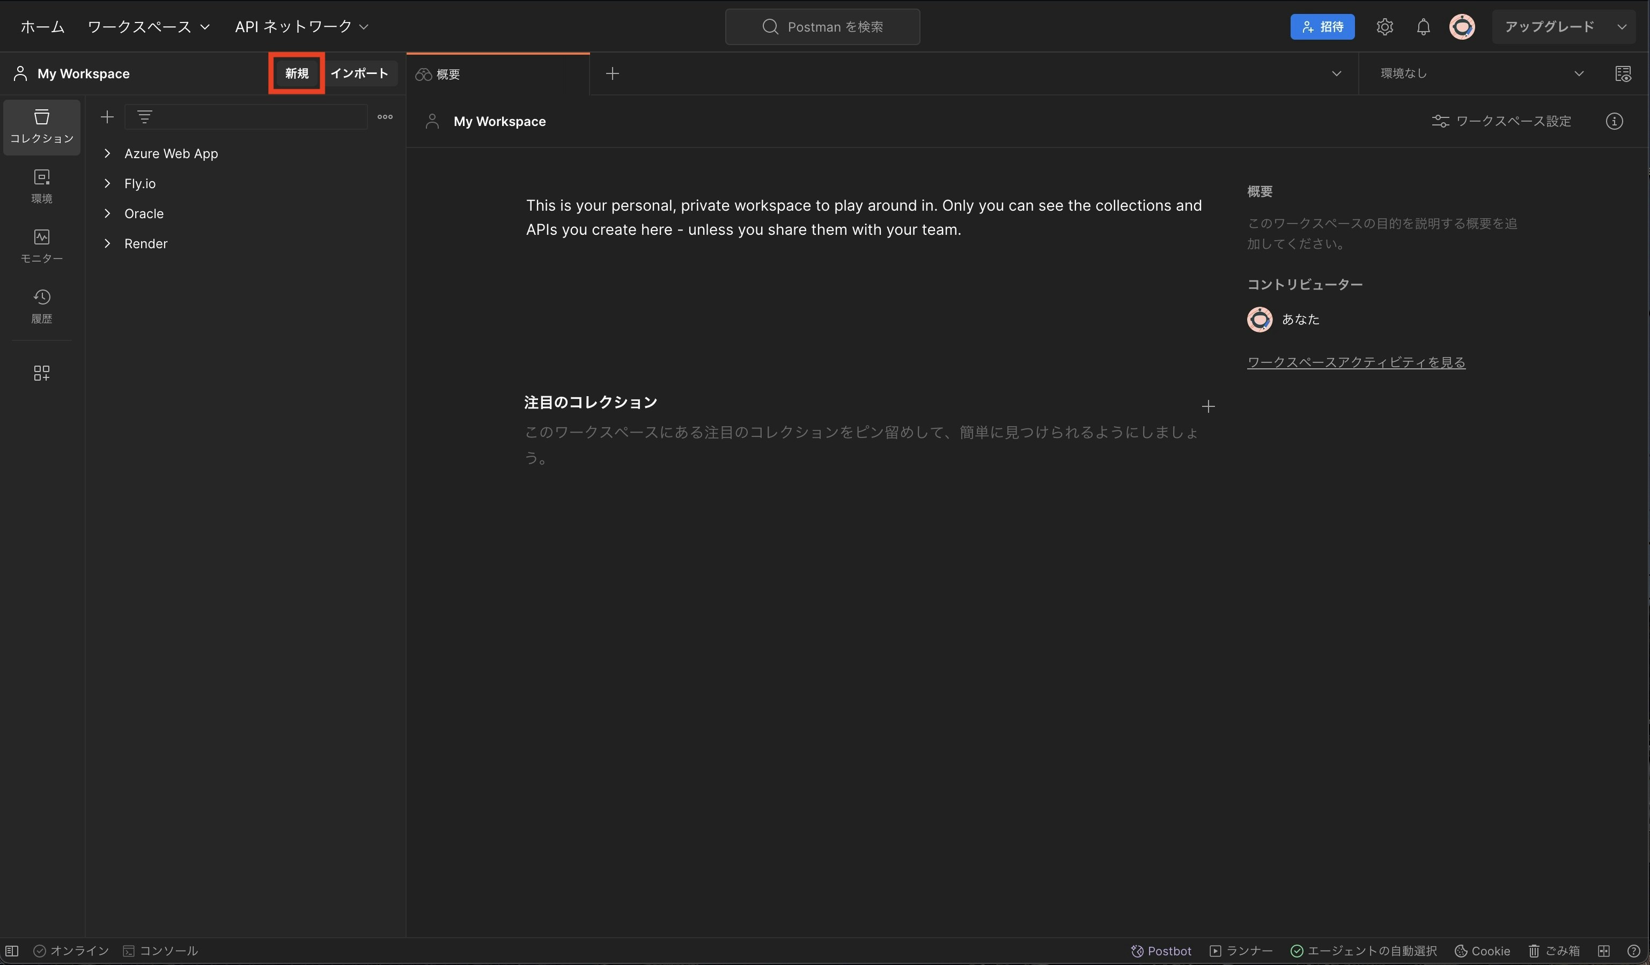
Task: Open the settings gear icon
Action: point(1384,27)
